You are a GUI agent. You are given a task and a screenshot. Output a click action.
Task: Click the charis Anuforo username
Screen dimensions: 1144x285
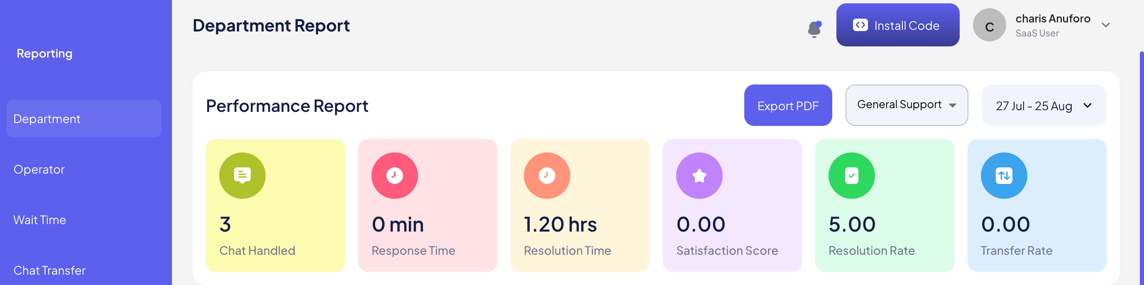tap(1053, 19)
